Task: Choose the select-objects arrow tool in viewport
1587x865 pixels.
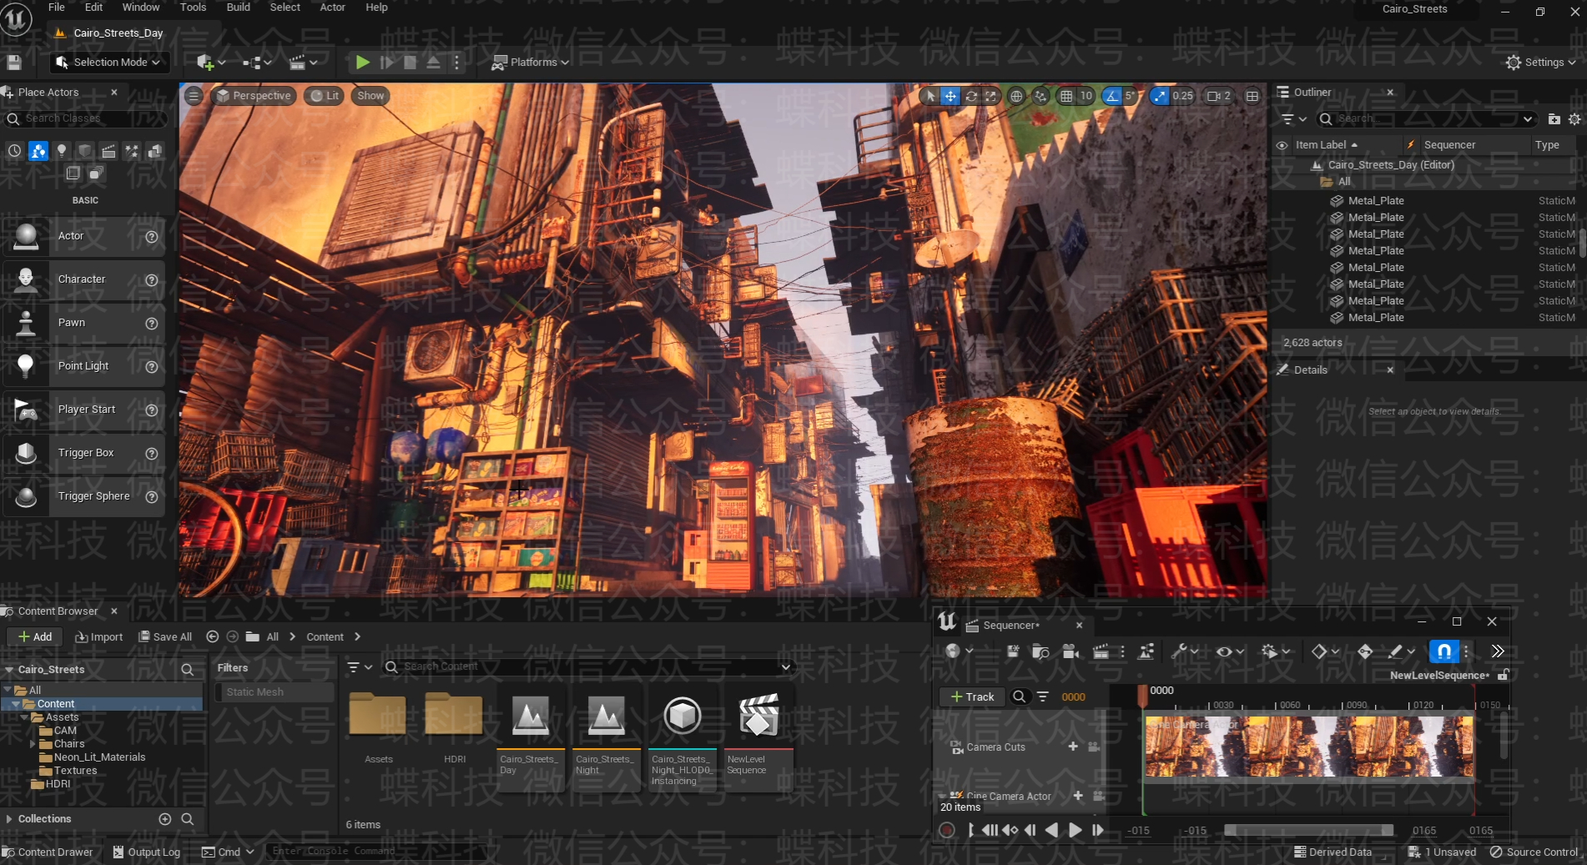Action: coord(930,96)
